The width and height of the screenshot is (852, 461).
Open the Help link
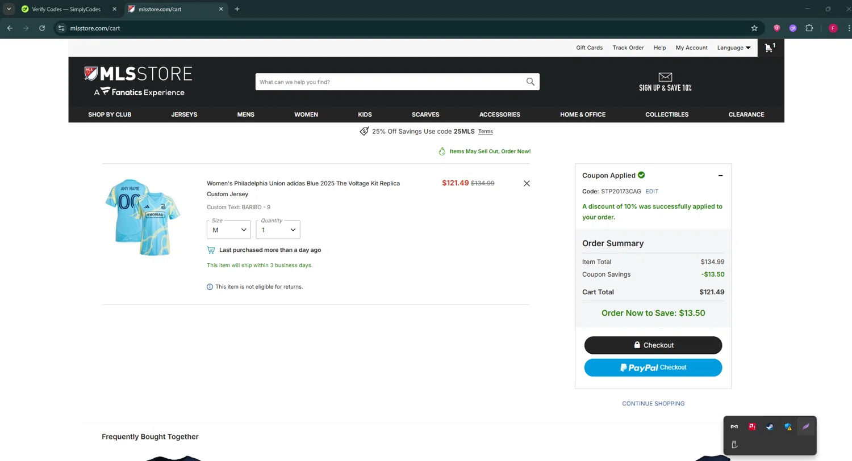tap(659, 48)
